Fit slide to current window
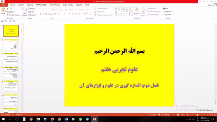 click(x=215, y=115)
